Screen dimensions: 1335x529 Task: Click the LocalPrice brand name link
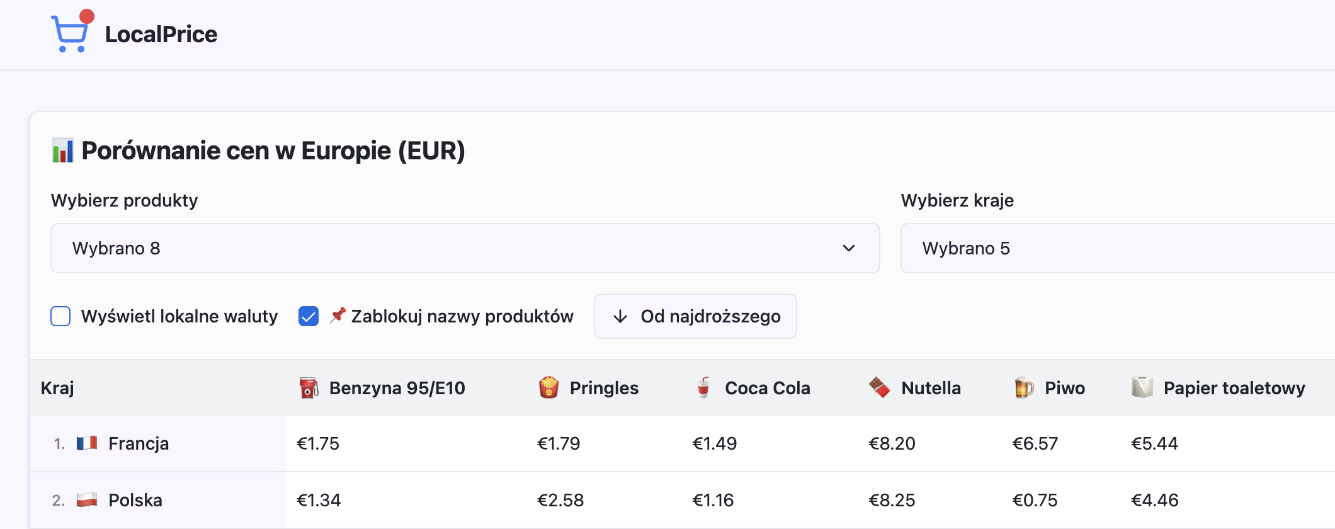[161, 34]
